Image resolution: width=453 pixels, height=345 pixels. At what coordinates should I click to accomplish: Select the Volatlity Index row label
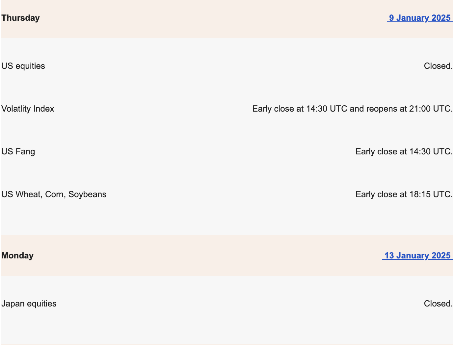point(28,109)
